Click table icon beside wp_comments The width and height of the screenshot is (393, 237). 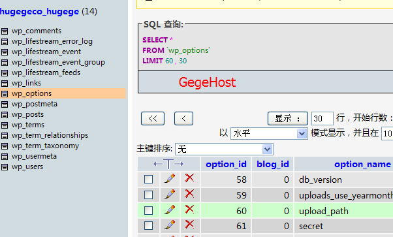coord(5,31)
